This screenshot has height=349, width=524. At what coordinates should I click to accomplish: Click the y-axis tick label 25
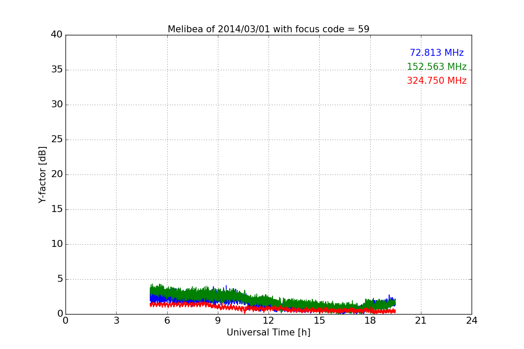[57, 140]
